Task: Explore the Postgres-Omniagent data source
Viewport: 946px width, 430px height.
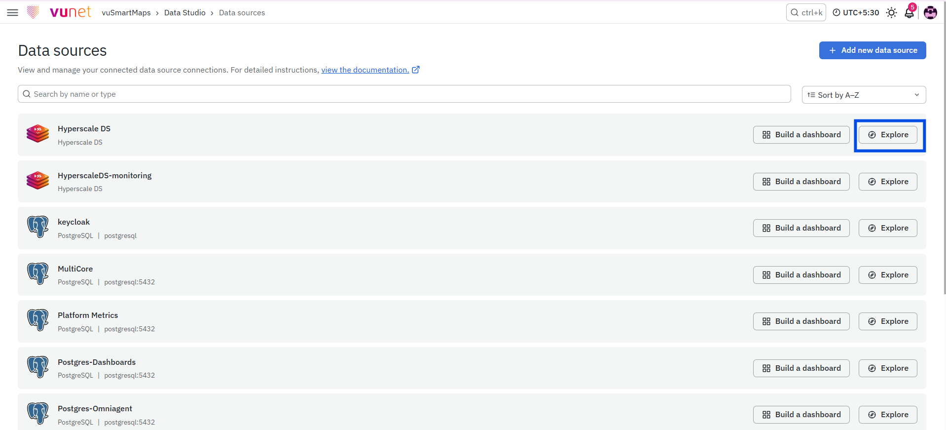Action: click(888, 415)
